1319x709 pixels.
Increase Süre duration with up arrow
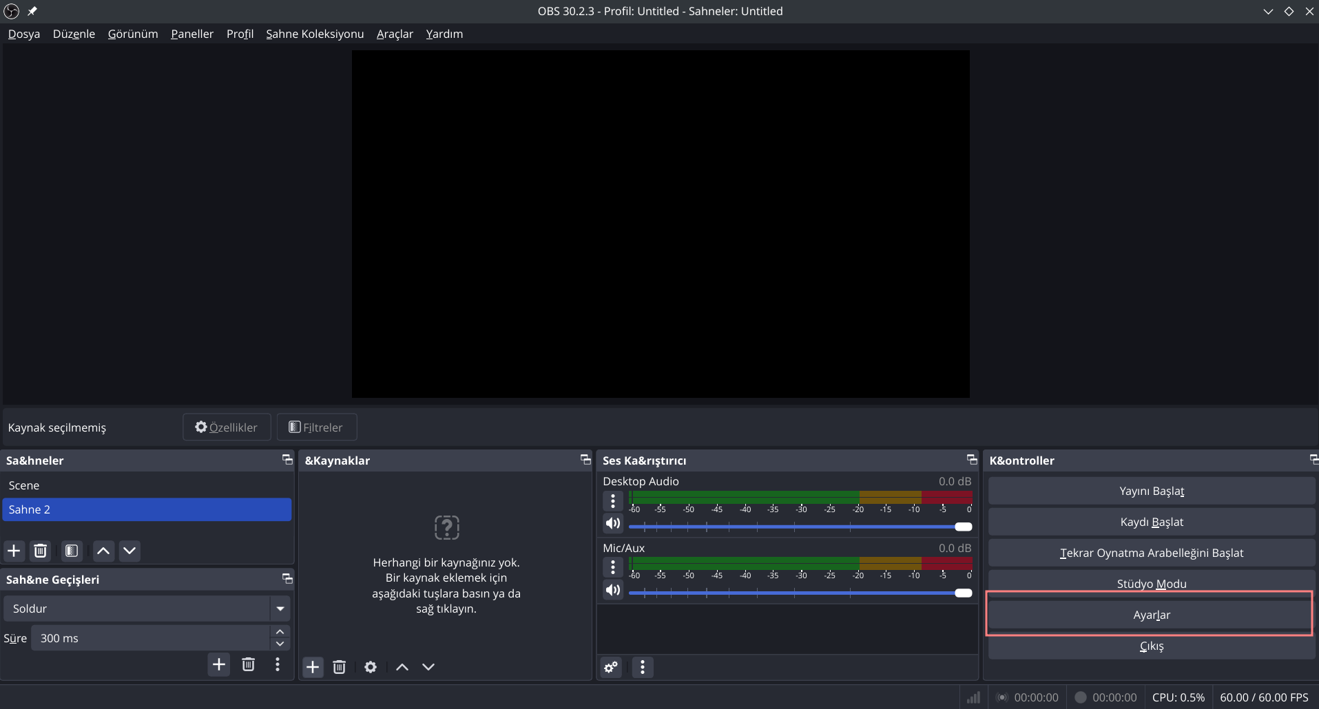point(280,631)
